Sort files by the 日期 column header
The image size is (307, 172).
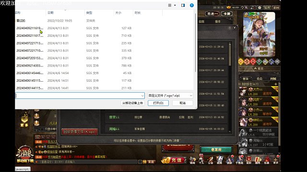[65, 13]
